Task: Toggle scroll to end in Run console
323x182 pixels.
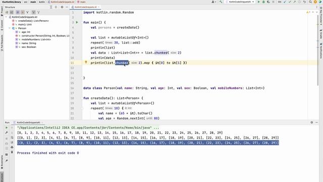Action: point(12,143)
